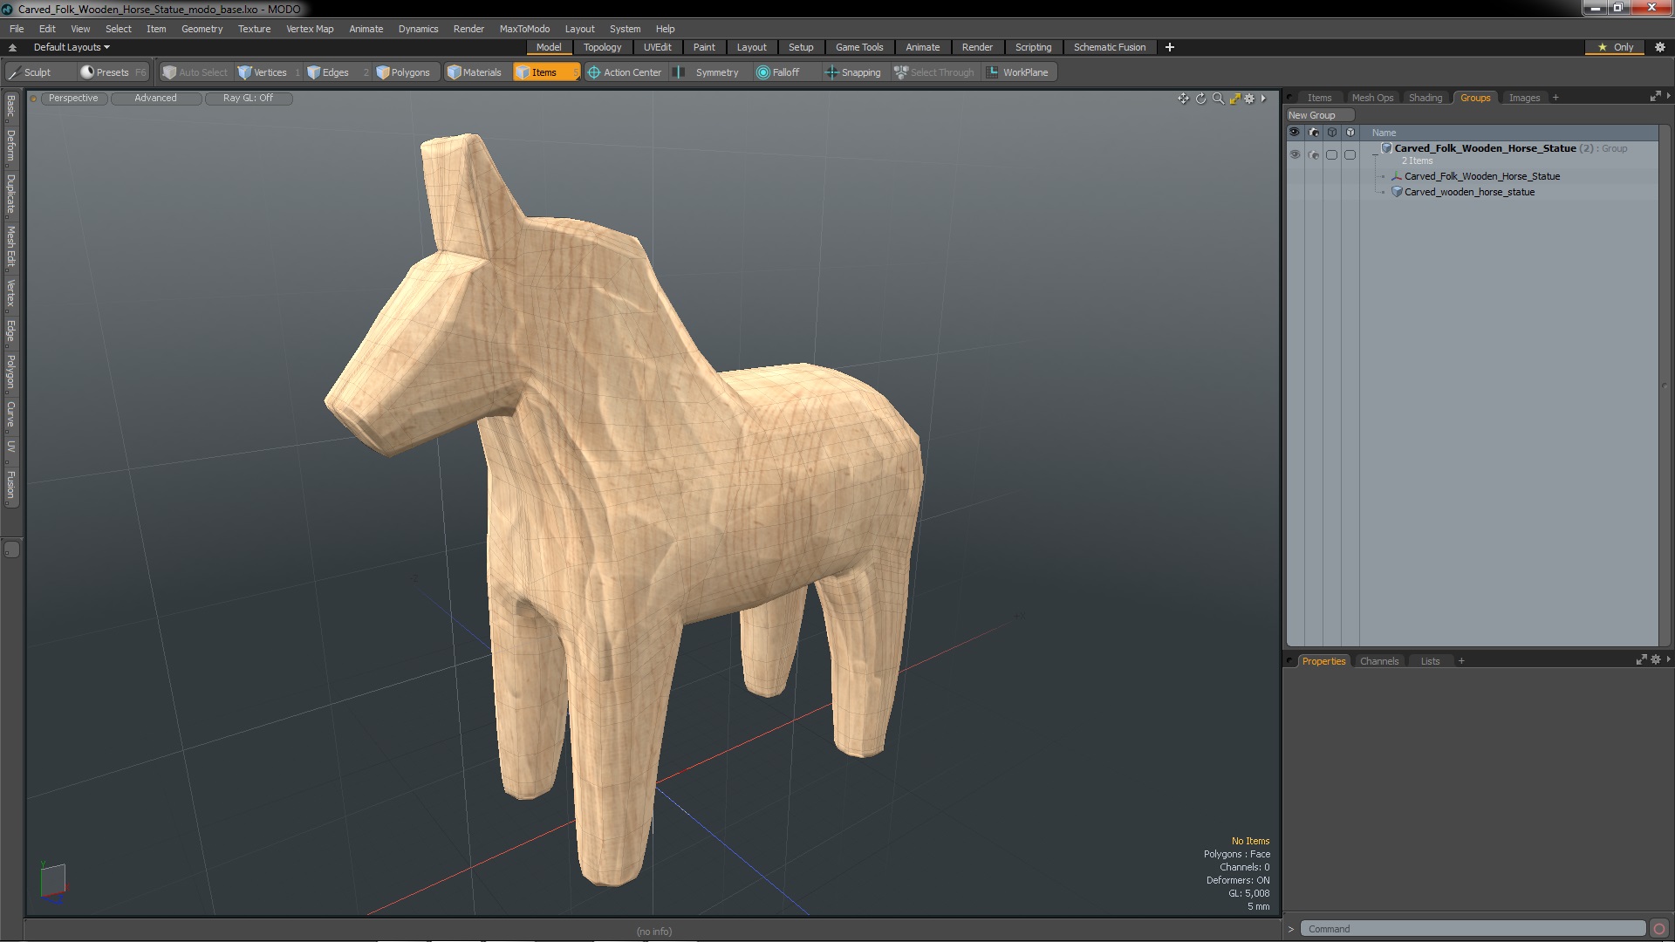
Task: Switch to the Images tab
Action: point(1524,98)
